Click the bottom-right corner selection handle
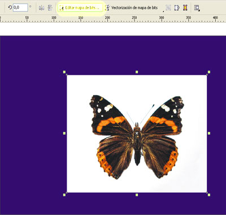This screenshot has height=215, width=226. pos(209,195)
